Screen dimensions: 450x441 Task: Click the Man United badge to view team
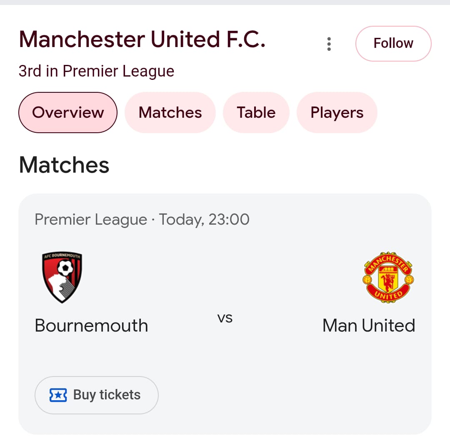coord(388,278)
